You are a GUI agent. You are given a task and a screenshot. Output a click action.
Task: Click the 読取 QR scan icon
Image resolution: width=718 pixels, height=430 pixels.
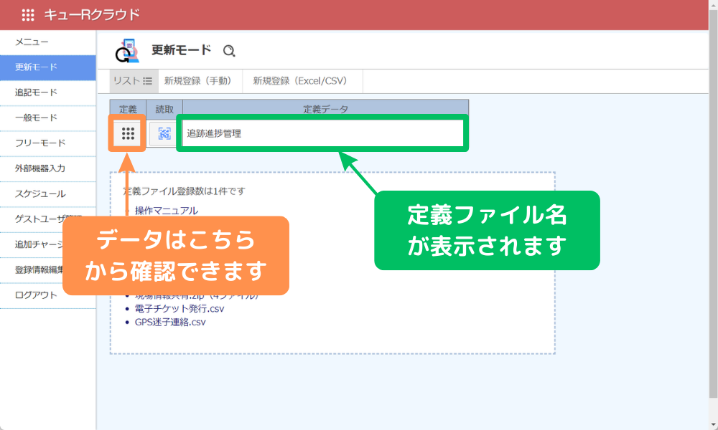coord(164,133)
